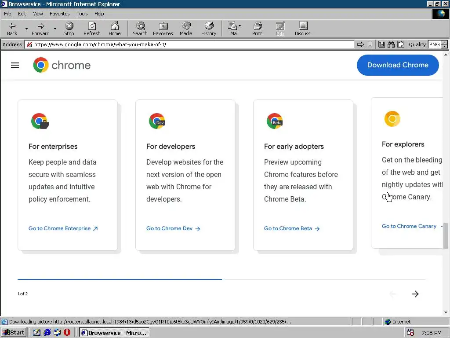This screenshot has height=338, width=450.
Task: Follow the Go to Chrome Enterprise link
Action: pyautogui.click(x=63, y=228)
